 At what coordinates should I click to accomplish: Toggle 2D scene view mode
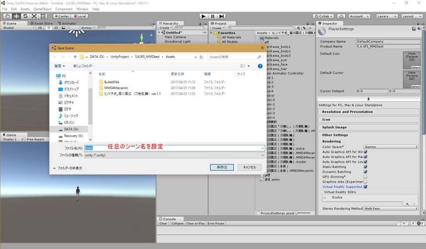[40, 28]
